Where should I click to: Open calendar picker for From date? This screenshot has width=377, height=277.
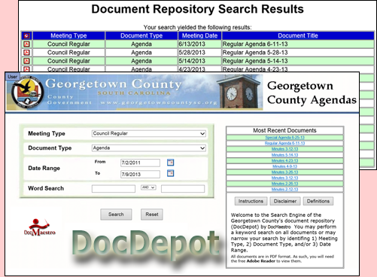[170, 163]
